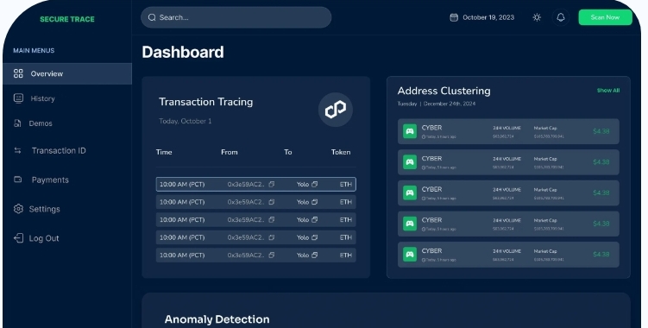Image resolution: width=648 pixels, height=328 pixels.
Task: Focus the Search input field
Action: coord(236,17)
